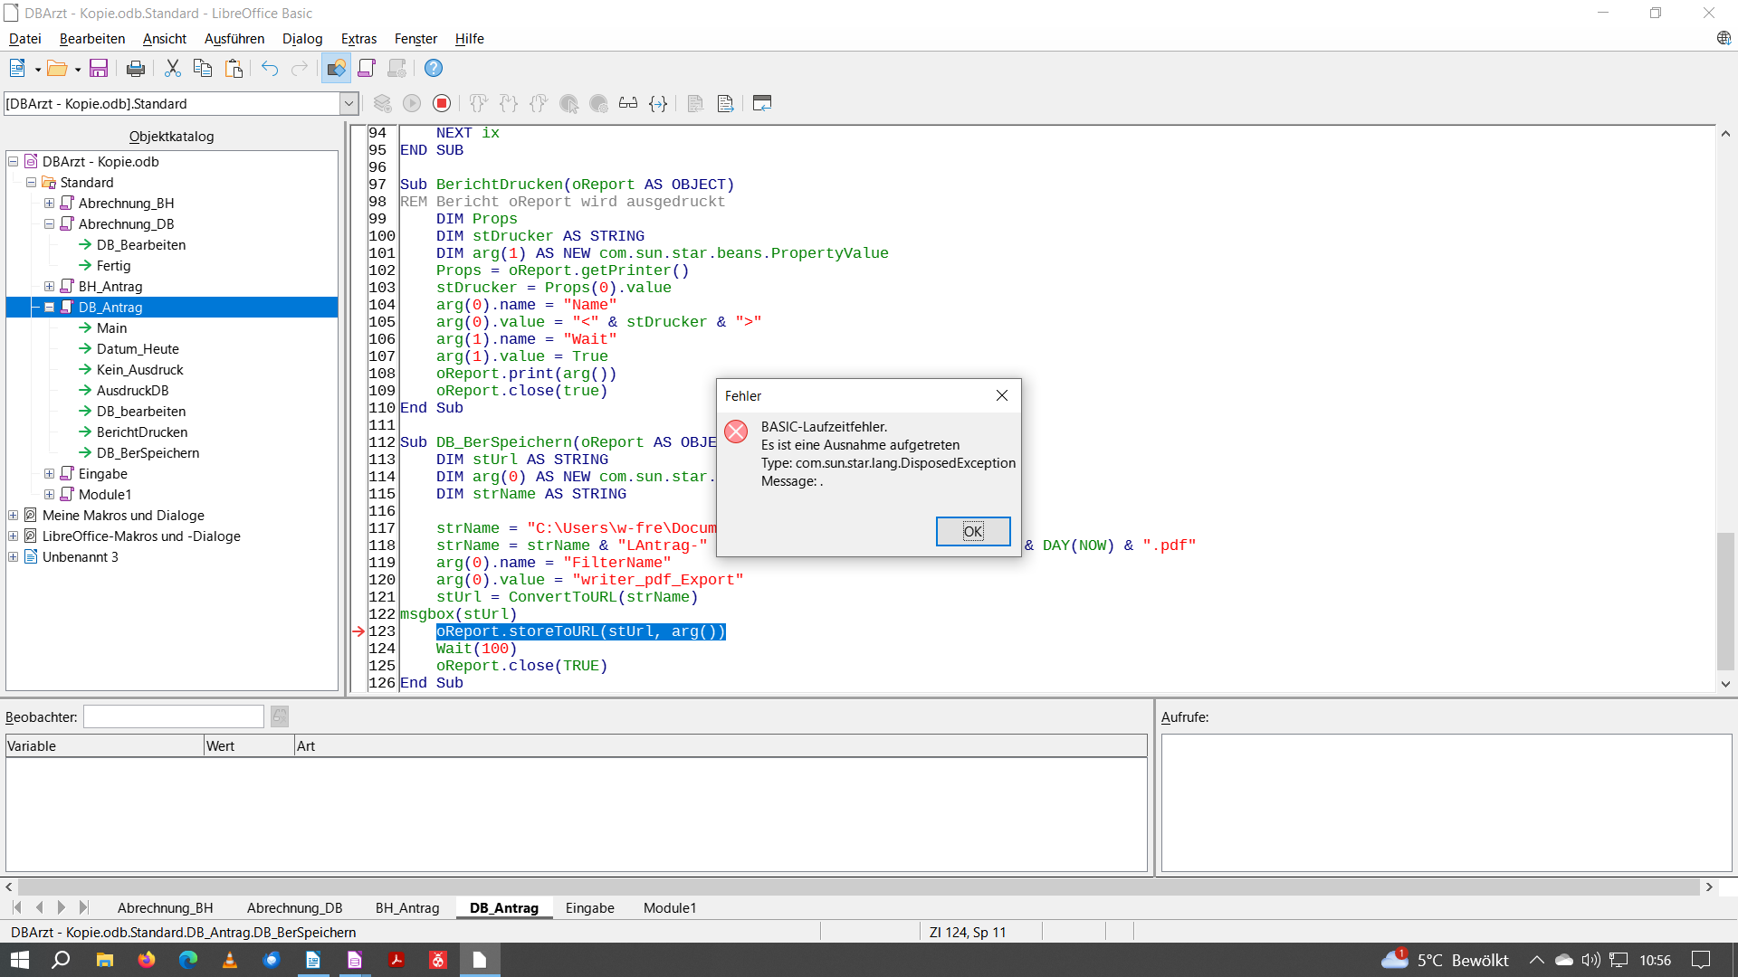Toggle the Object Catalog toolbar icon

(337, 68)
